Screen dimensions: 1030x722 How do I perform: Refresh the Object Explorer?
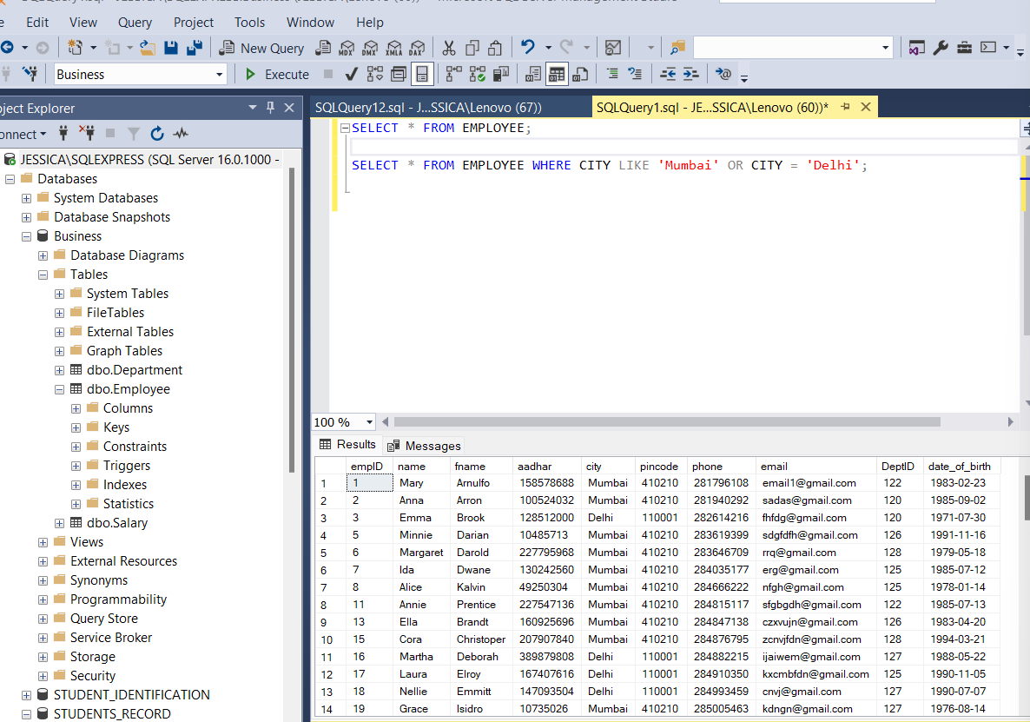click(x=157, y=134)
